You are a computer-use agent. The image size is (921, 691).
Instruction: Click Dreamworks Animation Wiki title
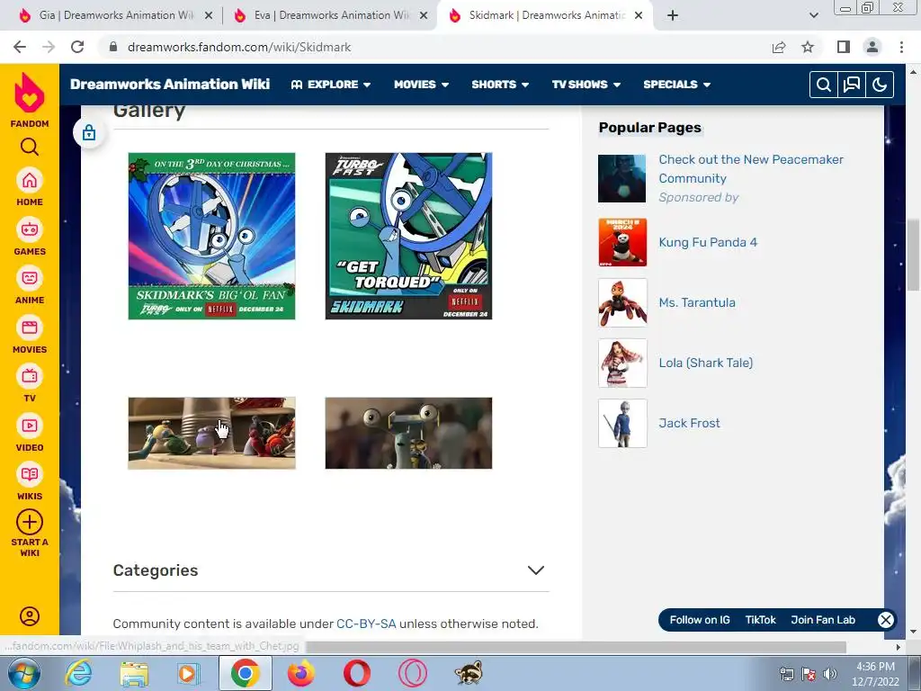pos(170,84)
